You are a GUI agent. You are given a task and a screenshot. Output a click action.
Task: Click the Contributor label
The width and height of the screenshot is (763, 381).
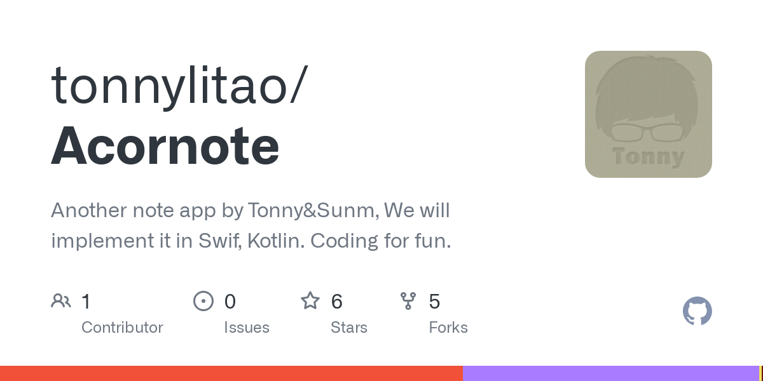(x=122, y=328)
